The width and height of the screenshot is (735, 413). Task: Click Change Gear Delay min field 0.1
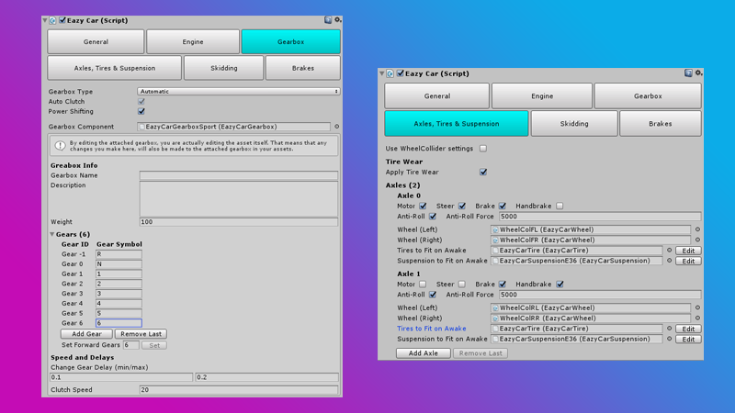[121, 377]
